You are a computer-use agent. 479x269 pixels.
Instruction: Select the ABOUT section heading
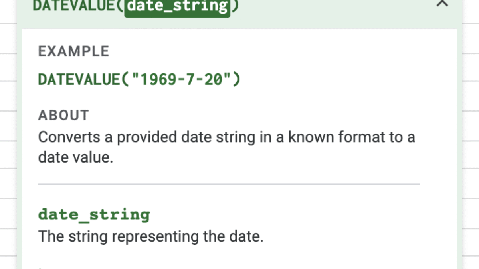[x=63, y=115]
